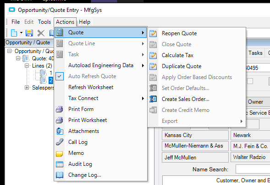This screenshot has height=185, width=270.
Task: Open the New button dropdown arrow
Action: coord(21,32)
